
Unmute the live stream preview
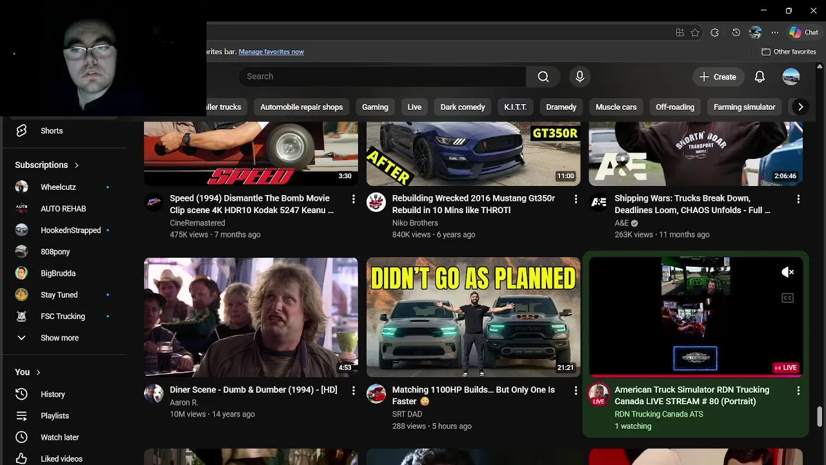(787, 272)
